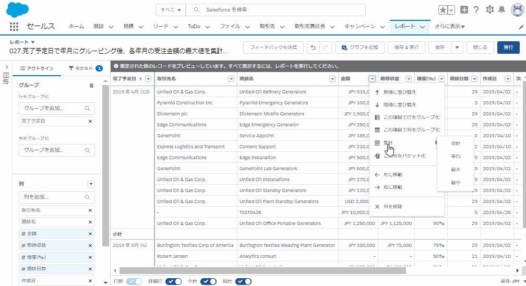
Task: Toggle 詳細行 detail rows switch
Action: [173, 281]
